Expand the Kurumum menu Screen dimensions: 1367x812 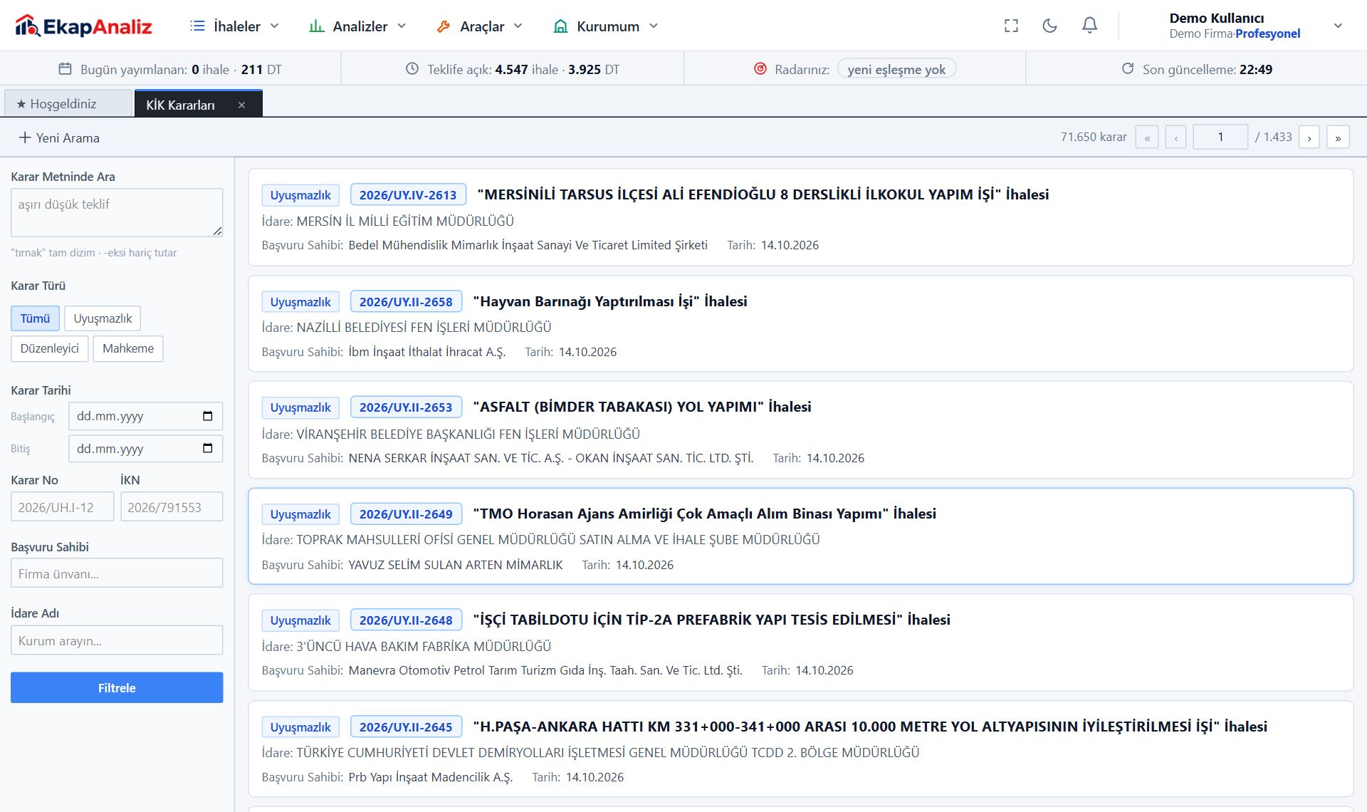(605, 26)
